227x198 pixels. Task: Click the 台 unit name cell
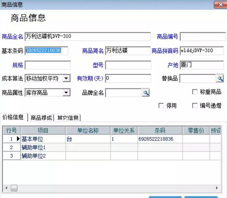tap(88, 139)
